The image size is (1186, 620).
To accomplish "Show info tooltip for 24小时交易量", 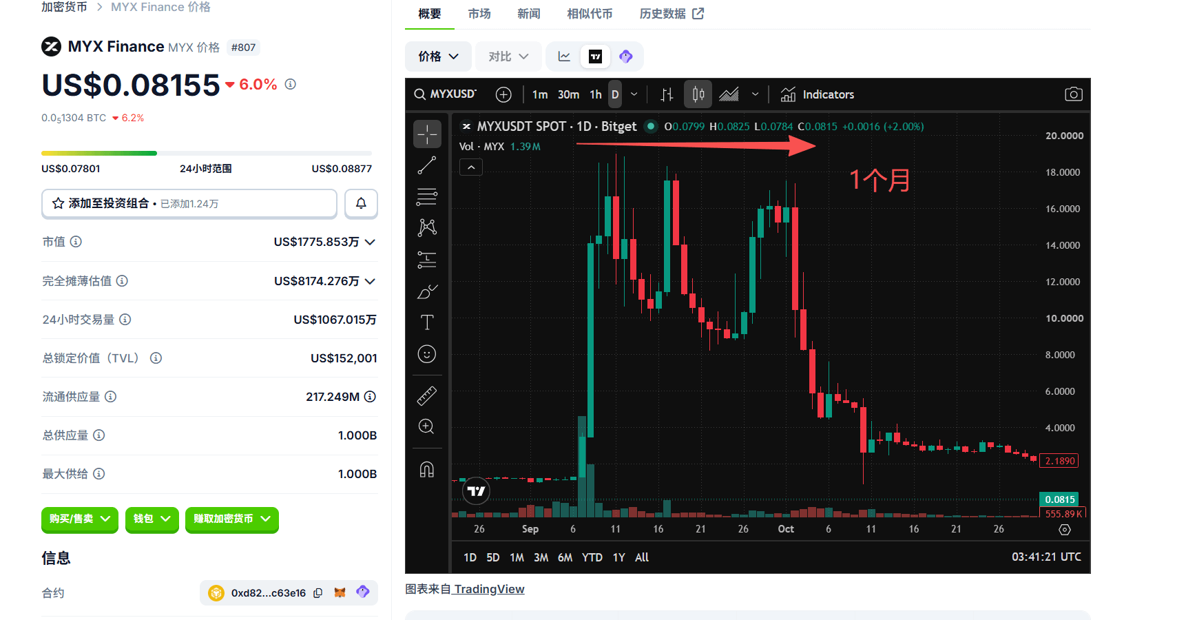I will click(x=125, y=319).
